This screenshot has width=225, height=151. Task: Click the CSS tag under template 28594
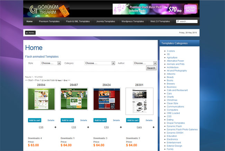point(41,127)
